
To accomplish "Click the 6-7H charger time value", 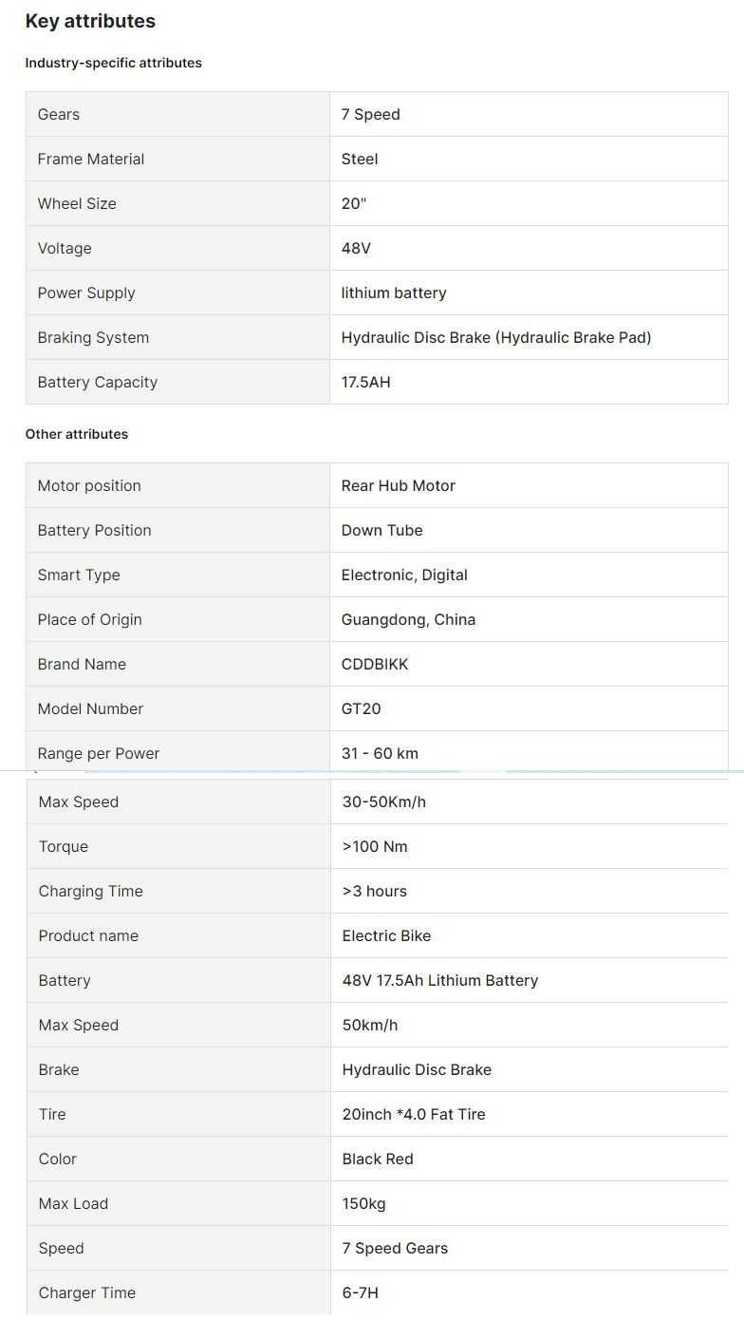I will [x=361, y=1292].
